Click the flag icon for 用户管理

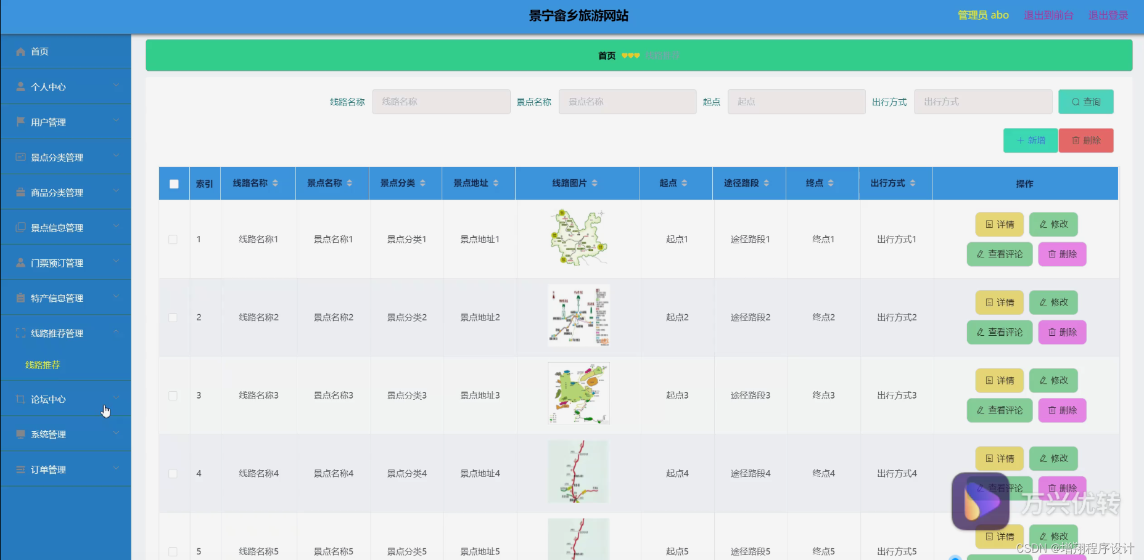point(20,122)
